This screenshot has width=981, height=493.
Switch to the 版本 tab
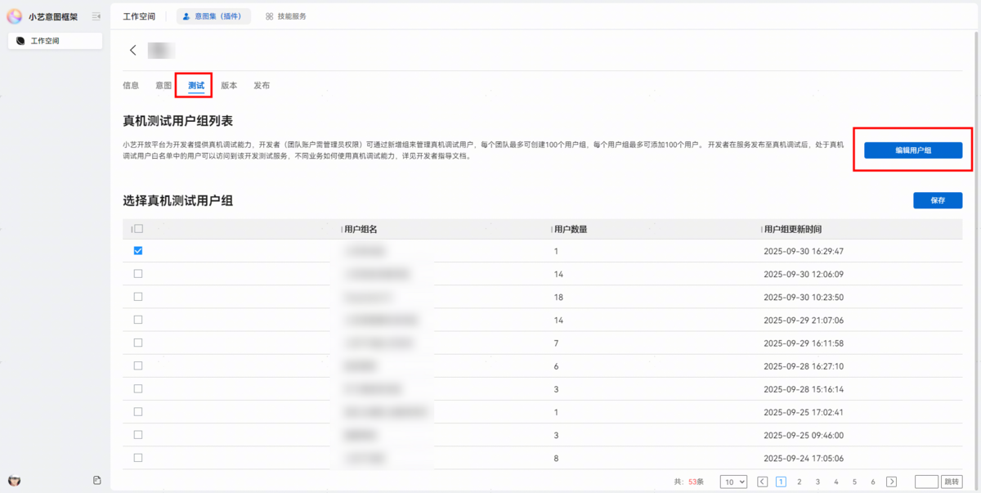click(229, 85)
